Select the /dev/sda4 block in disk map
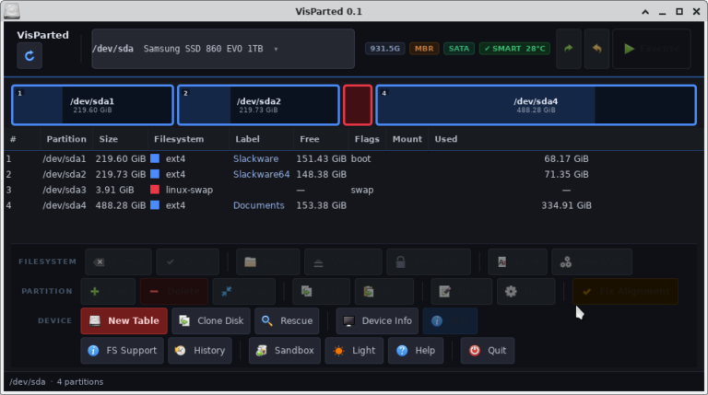 536,105
